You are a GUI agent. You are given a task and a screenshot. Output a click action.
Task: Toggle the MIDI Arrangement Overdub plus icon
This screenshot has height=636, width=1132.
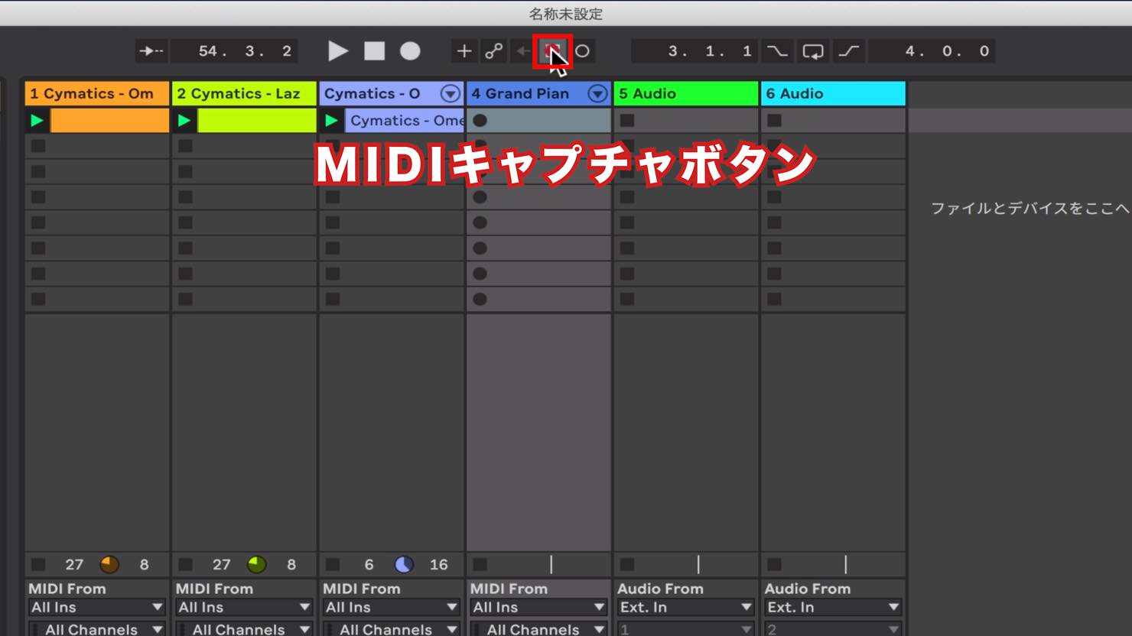tap(464, 51)
